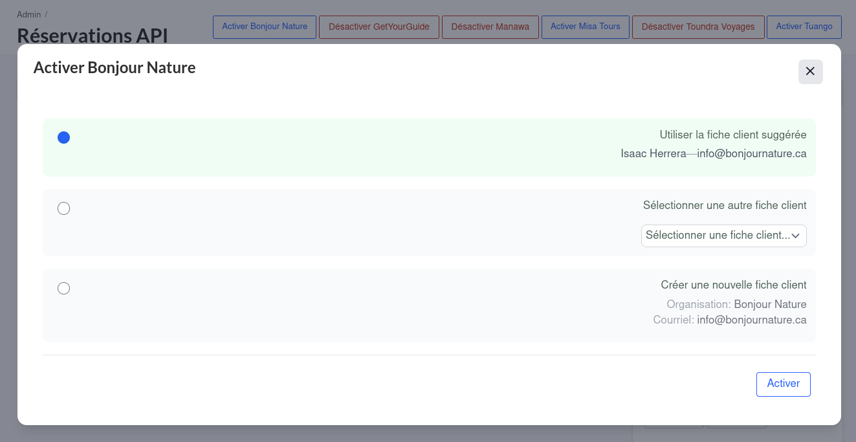Click the 'Activer Tuango' button
The image size is (856, 442).
pos(804,27)
